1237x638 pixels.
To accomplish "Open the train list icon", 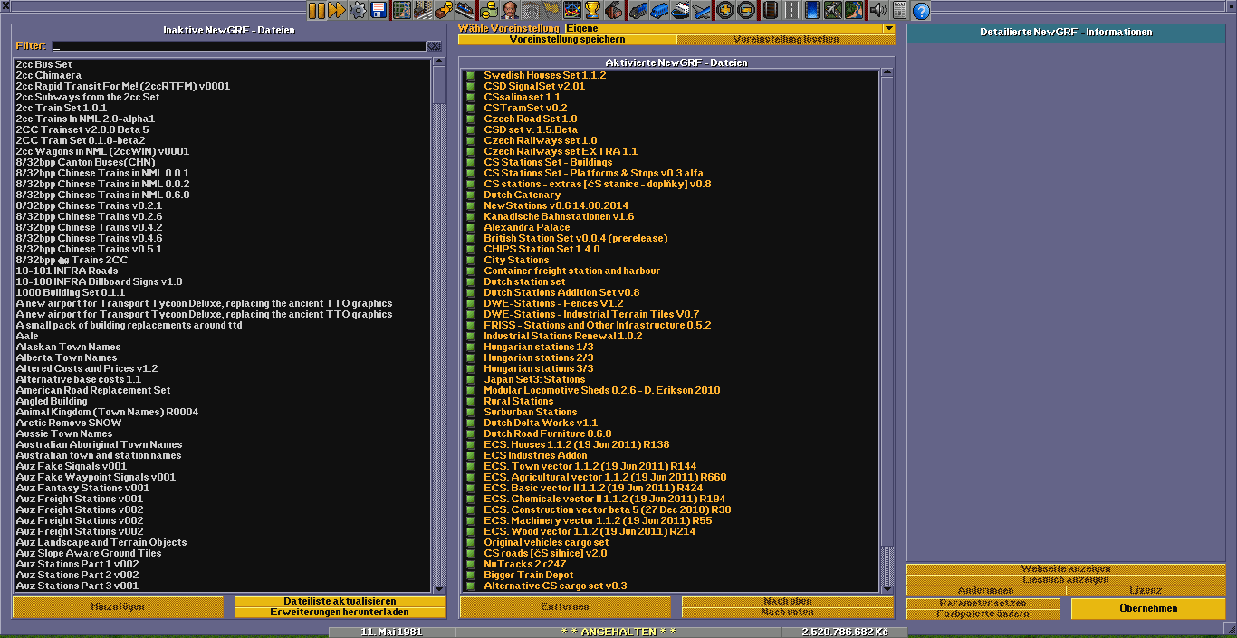I will (x=638, y=10).
